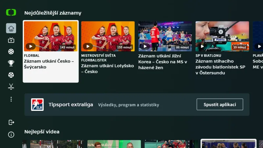Image resolution: width=263 pixels, height=148 pixels.
Task: Play the Česko – Švýcarsko recording
Action: click(31, 46)
